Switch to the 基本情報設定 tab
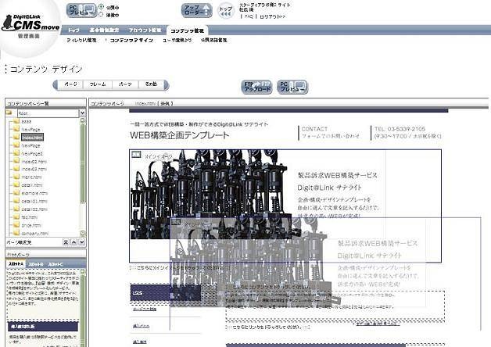491x347 pixels. click(104, 30)
